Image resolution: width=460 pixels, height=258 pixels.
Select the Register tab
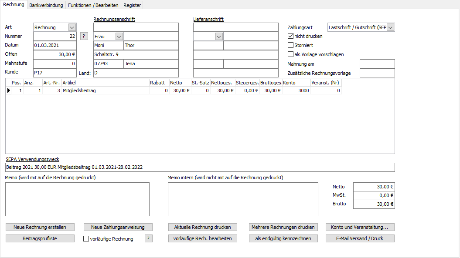click(x=132, y=5)
